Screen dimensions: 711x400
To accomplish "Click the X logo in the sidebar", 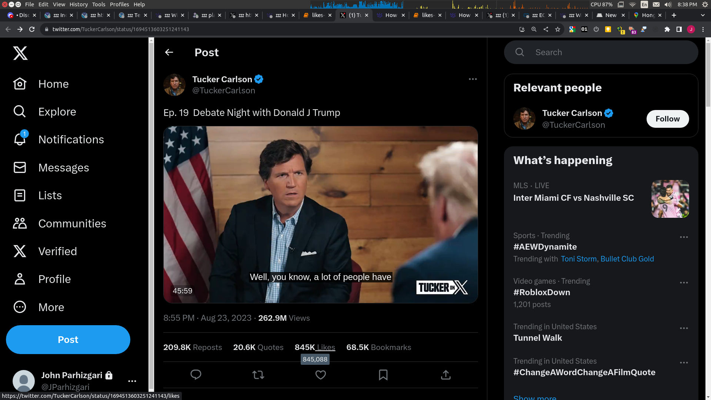I will (x=20, y=53).
